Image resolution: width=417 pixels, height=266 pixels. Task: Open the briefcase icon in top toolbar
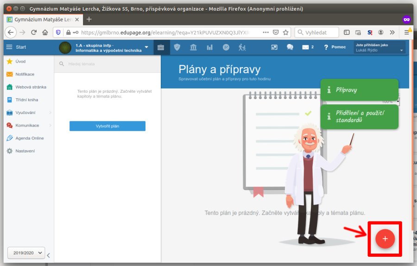click(x=161, y=47)
